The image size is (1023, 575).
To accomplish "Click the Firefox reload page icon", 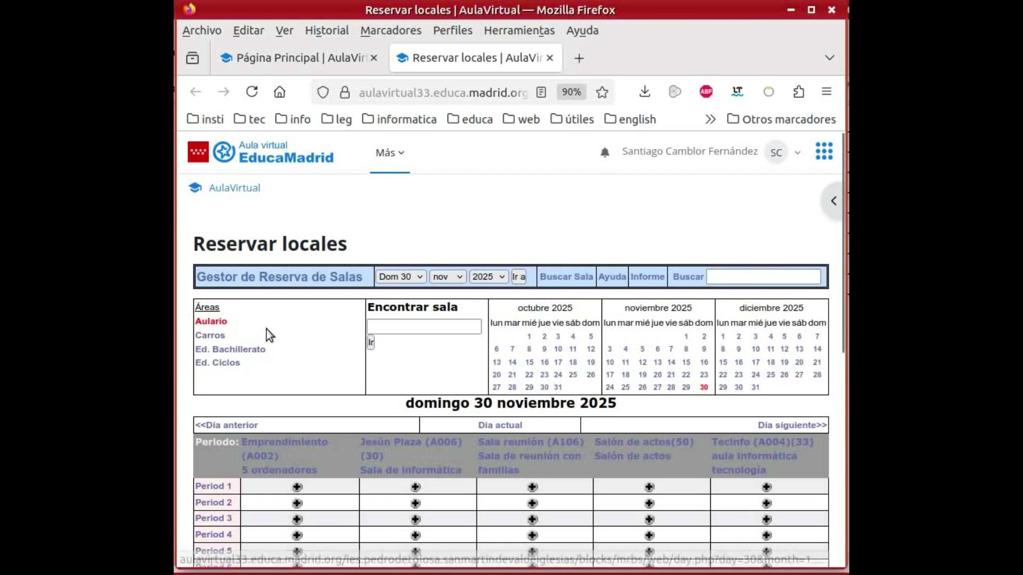I will [x=251, y=92].
